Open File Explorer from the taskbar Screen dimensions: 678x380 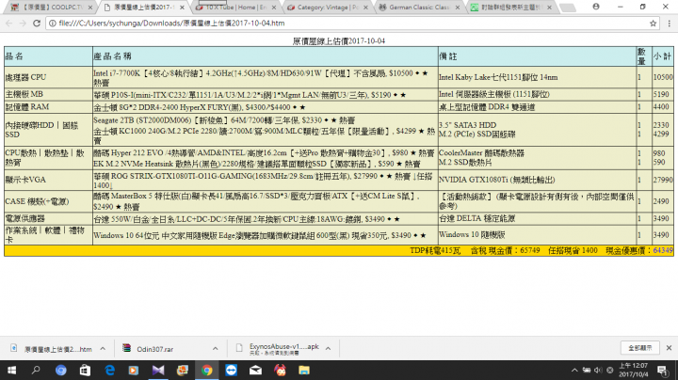coord(304,370)
